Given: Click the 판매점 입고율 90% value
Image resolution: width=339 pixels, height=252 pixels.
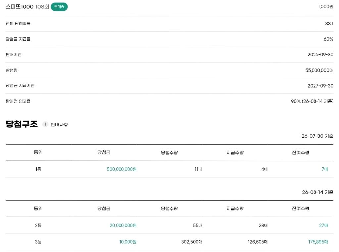Looking at the screenshot, I should point(312,101).
